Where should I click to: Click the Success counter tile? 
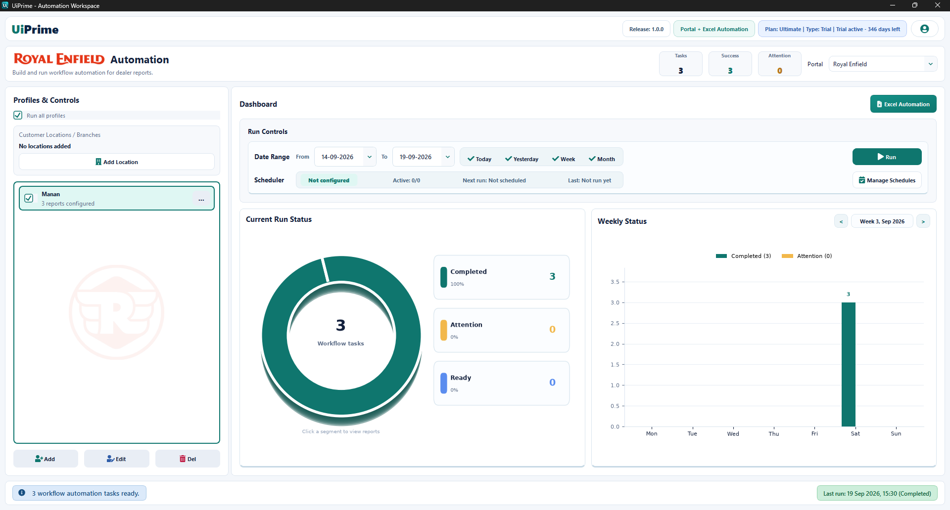[730, 64]
